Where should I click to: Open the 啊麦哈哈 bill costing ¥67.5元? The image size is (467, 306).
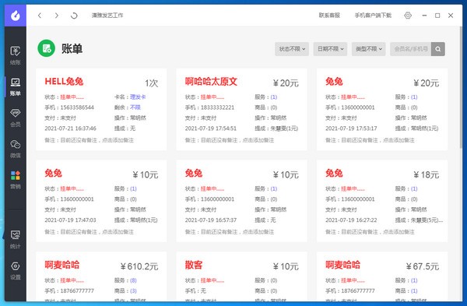point(342,265)
